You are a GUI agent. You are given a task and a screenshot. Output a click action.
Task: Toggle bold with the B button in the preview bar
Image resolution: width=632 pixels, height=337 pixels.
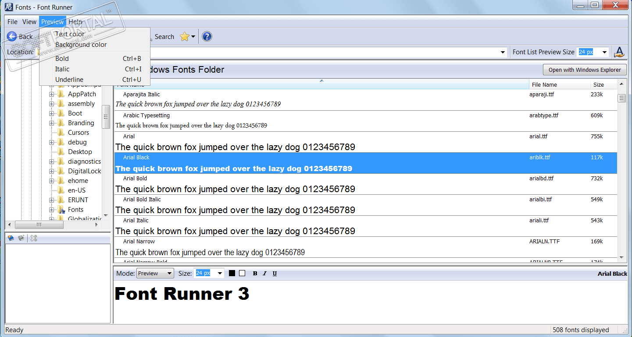(255, 274)
